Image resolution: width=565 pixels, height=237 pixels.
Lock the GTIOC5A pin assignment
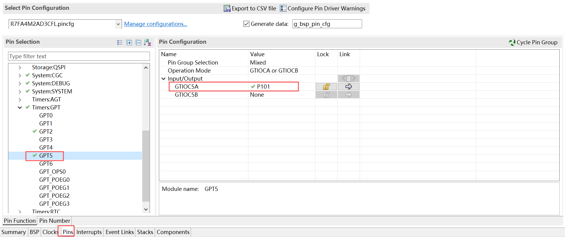pyautogui.click(x=326, y=87)
